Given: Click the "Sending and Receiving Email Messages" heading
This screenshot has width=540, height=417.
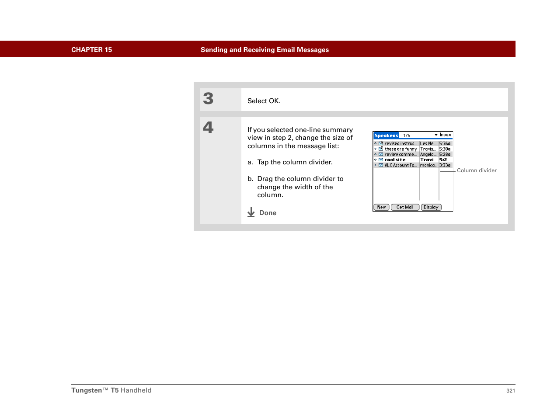Looking at the screenshot, I should (x=265, y=50).
